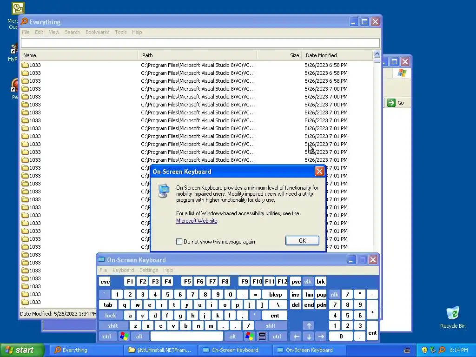Click the numpad ent key
Viewport: 476px width, 357px height.
(372, 331)
